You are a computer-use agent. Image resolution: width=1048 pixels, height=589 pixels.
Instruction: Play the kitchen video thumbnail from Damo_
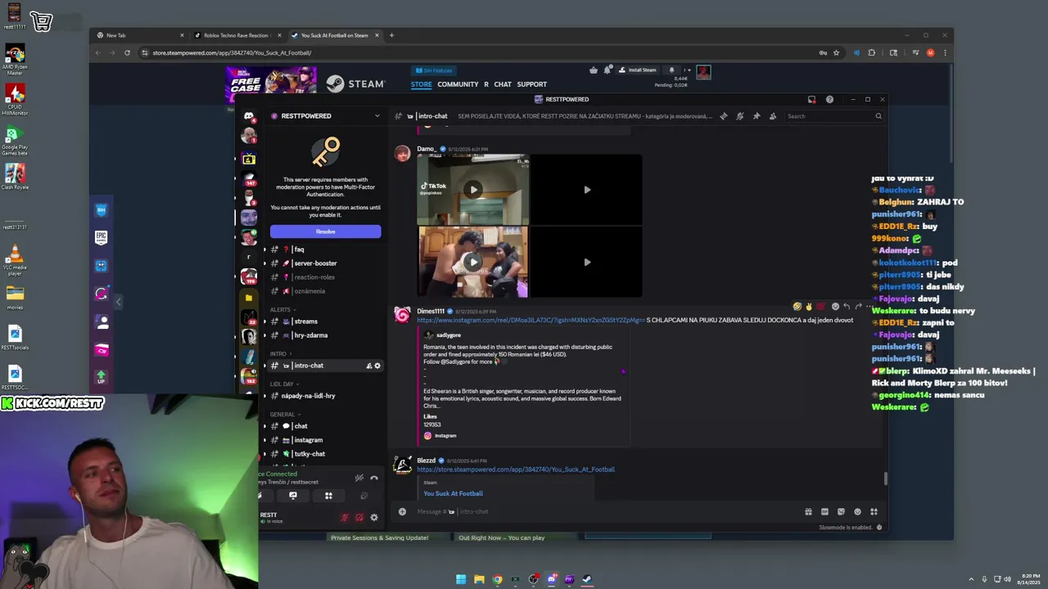473,262
